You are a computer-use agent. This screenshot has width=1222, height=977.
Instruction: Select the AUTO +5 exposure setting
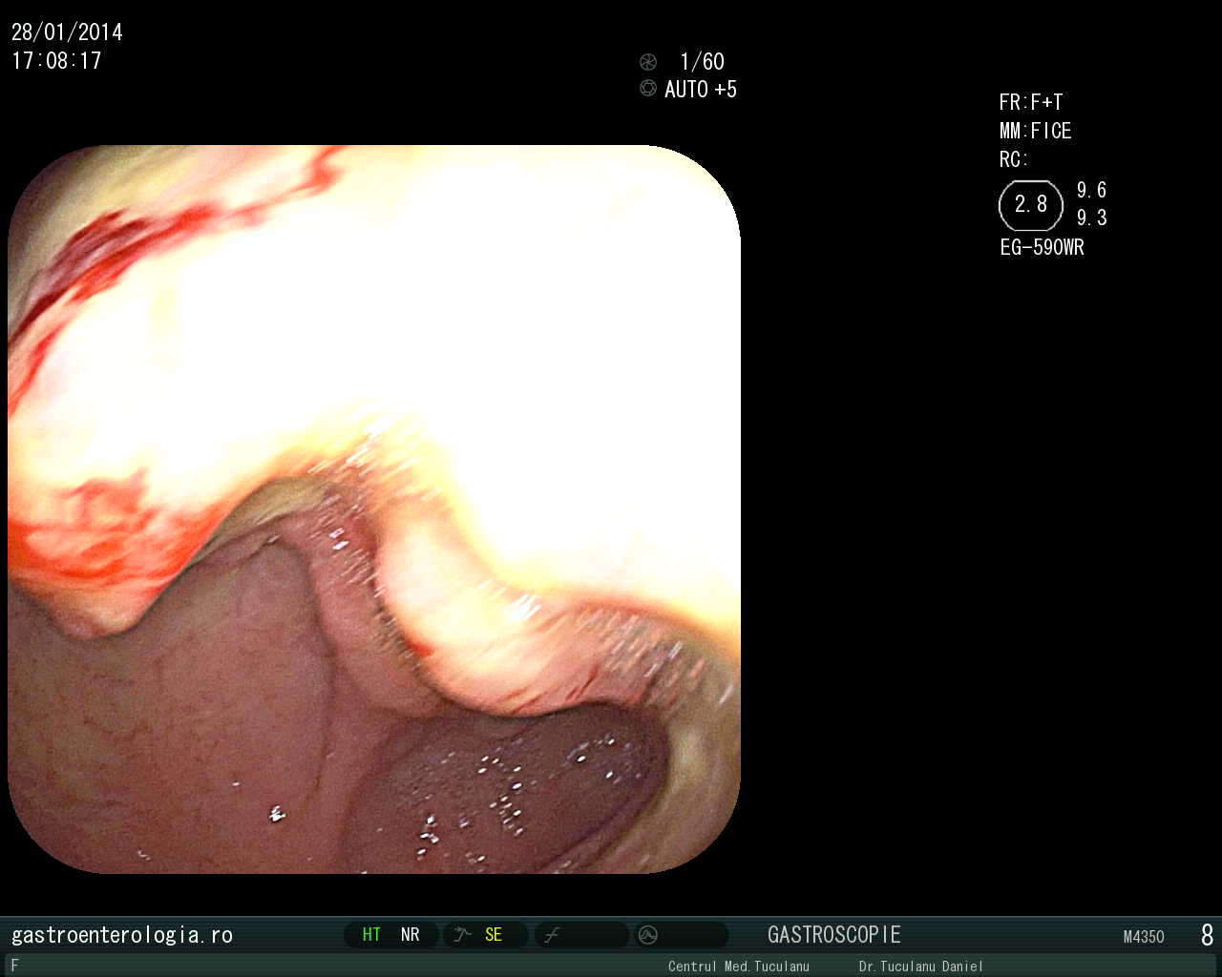coord(701,90)
